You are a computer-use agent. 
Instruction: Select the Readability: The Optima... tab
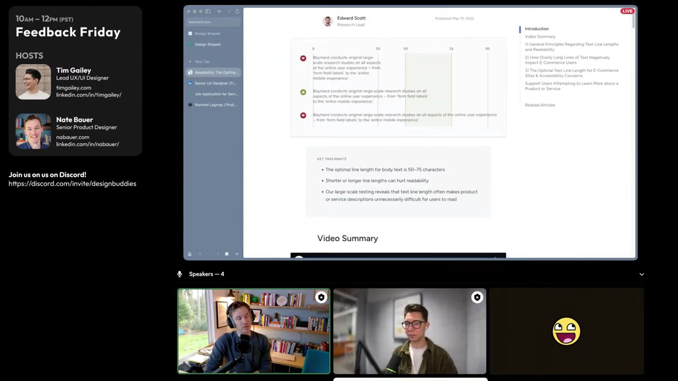[213, 72]
